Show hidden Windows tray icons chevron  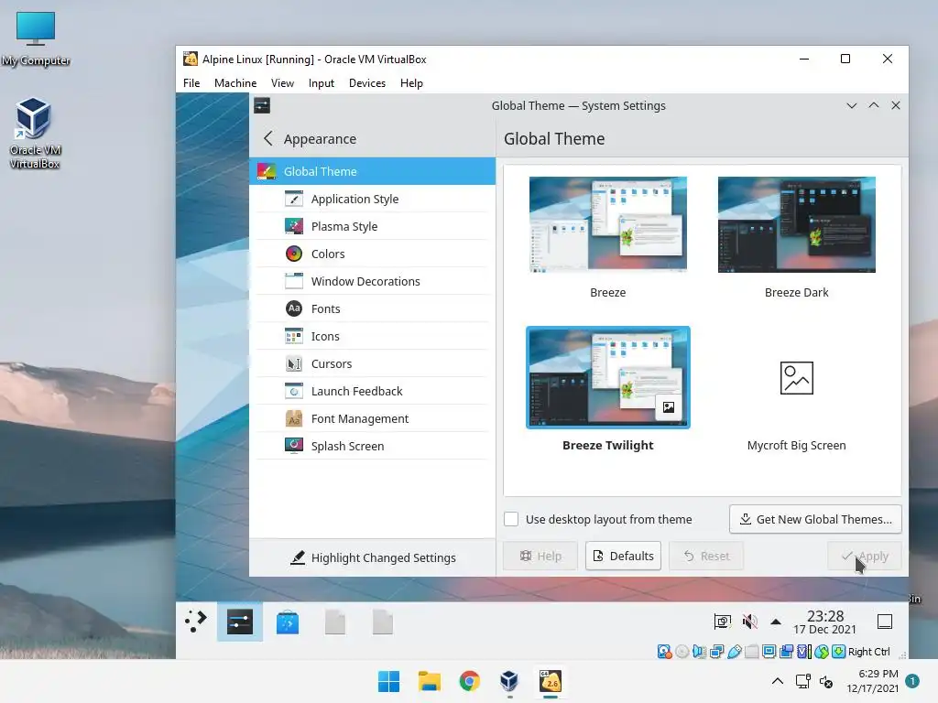pos(778,681)
